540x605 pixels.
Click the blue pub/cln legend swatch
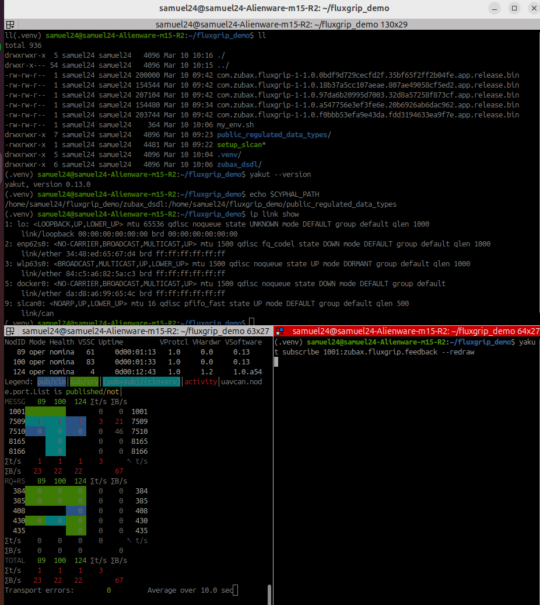pos(52,381)
